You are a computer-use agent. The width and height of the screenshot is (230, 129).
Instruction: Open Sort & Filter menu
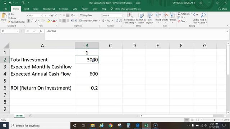195,18
